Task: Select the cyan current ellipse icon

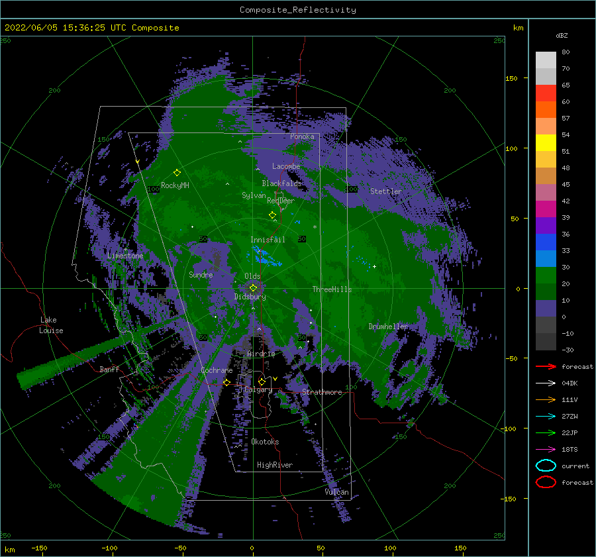Action: click(x=546, y=466)
